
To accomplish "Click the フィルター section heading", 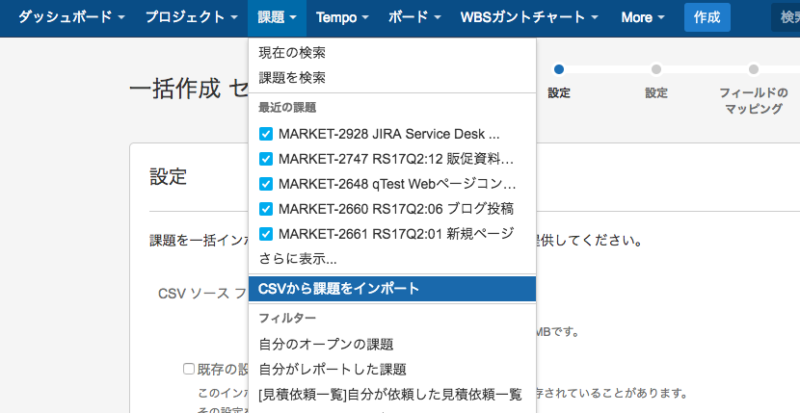I will point(287,318).
